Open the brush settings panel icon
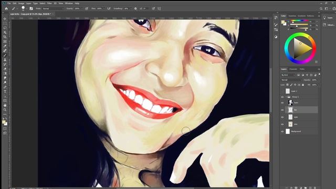The height and width of the screenshot is (189, 336). [x=31, y=8]
